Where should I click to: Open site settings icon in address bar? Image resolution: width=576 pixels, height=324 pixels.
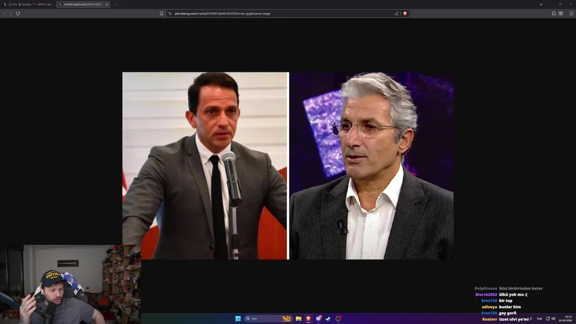coord(170,13)
